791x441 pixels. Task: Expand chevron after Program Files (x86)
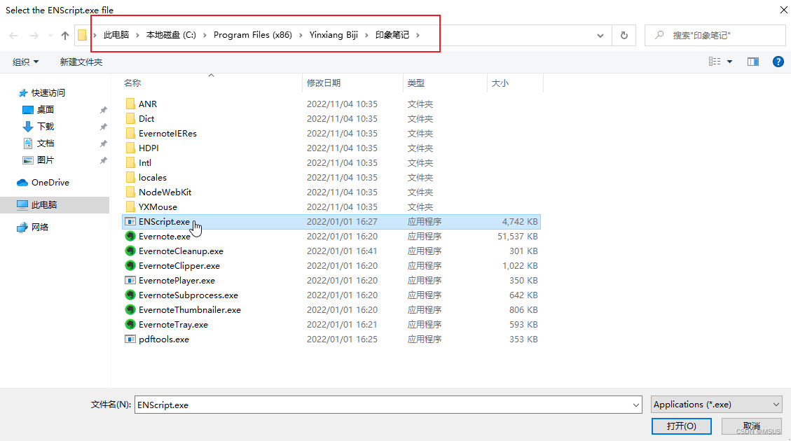301,35
